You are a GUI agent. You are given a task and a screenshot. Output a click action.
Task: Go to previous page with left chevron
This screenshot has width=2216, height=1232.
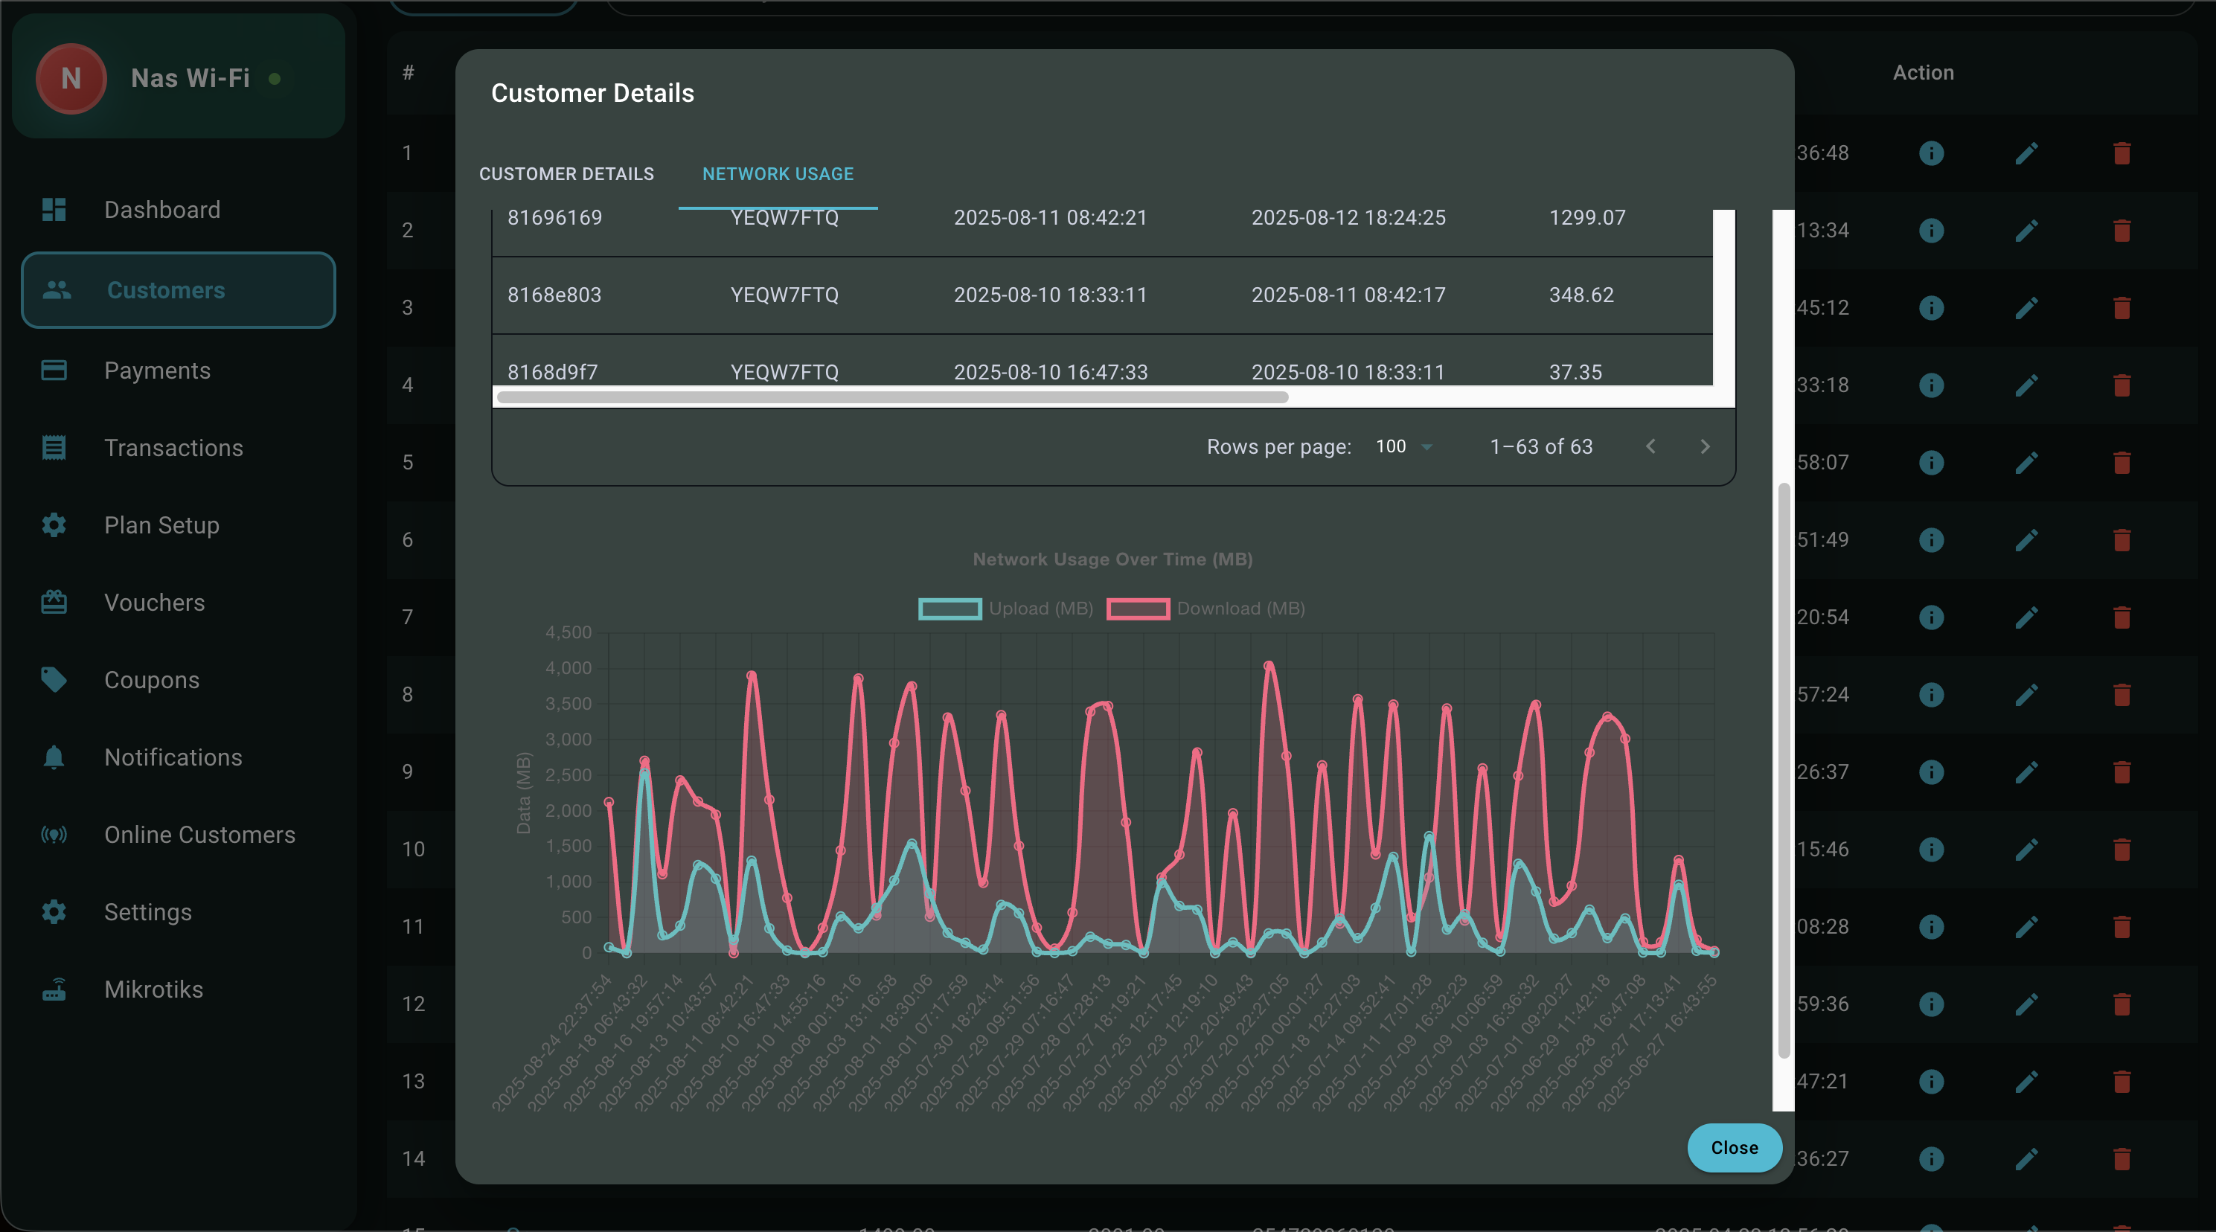[x=1650, y=446]
